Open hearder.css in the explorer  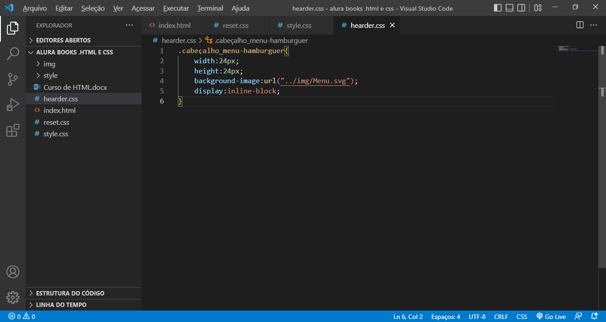coord(83,99)
